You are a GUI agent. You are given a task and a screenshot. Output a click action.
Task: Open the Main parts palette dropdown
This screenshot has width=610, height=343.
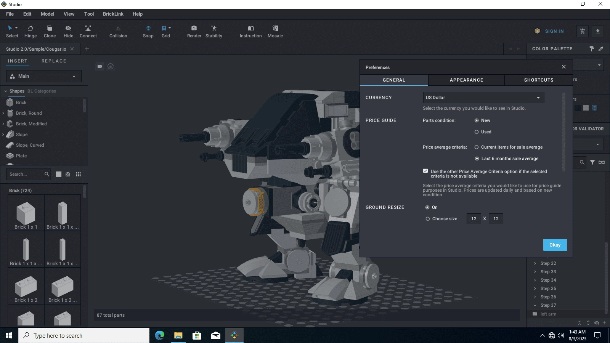pos(44,76)
